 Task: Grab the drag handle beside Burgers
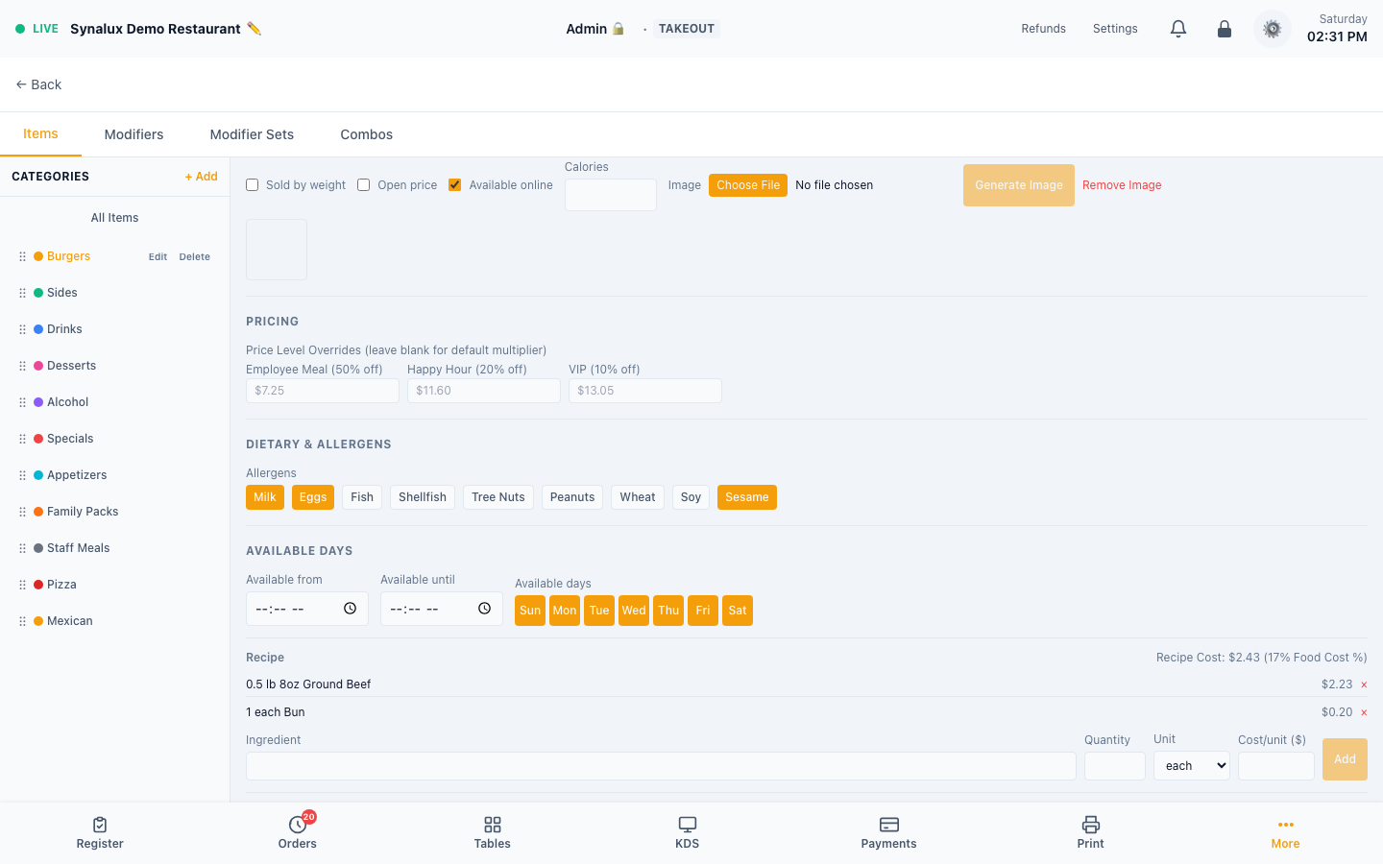(x=22, y=256)
